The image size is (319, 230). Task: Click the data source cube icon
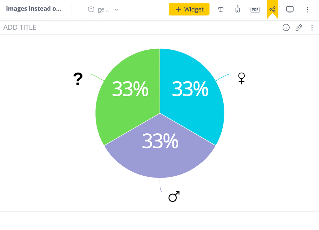tap(91, 10)
